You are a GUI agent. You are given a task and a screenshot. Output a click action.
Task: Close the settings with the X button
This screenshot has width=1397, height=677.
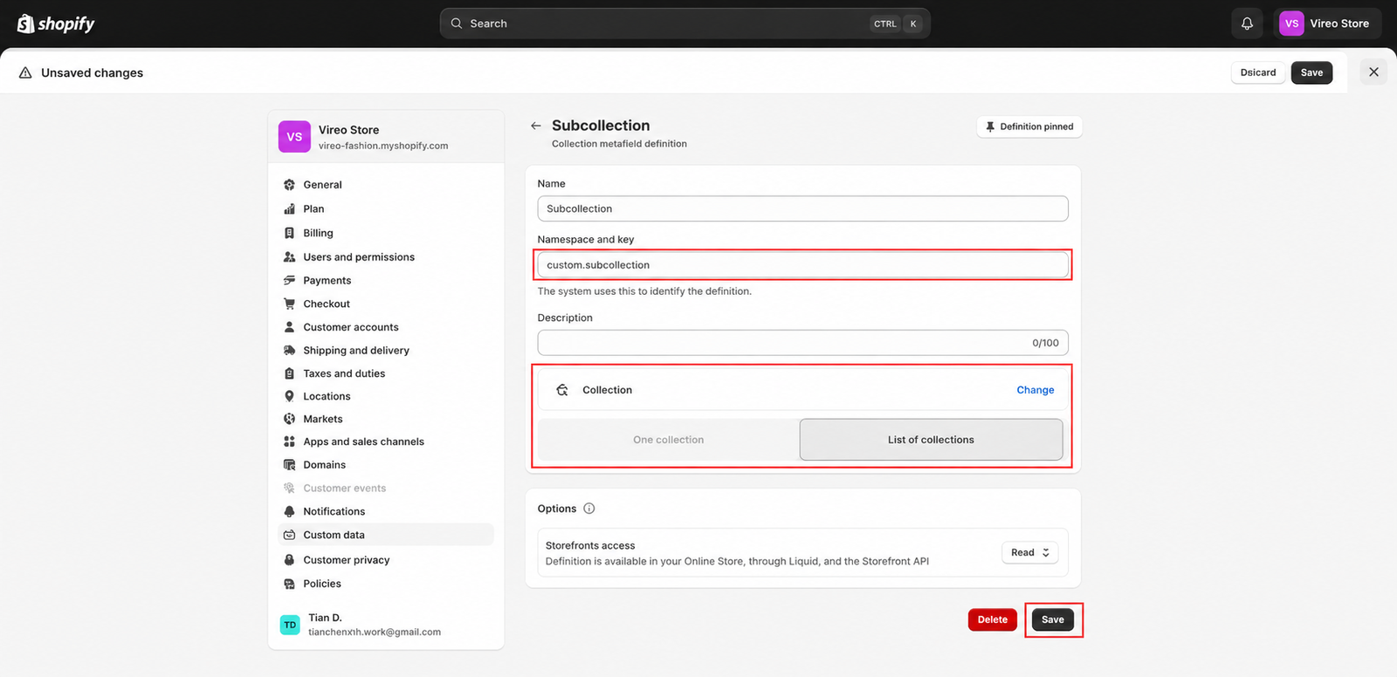1373,72
